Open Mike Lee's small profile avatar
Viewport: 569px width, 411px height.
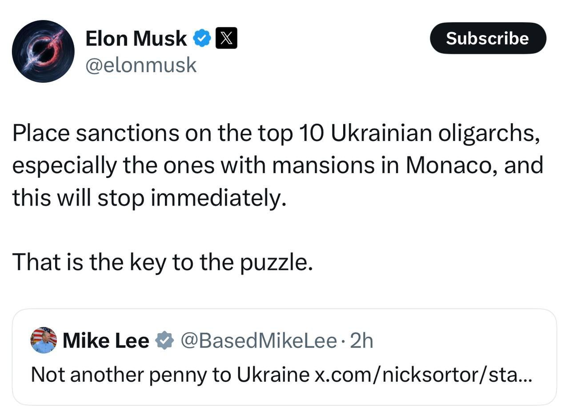coord(44,340)
